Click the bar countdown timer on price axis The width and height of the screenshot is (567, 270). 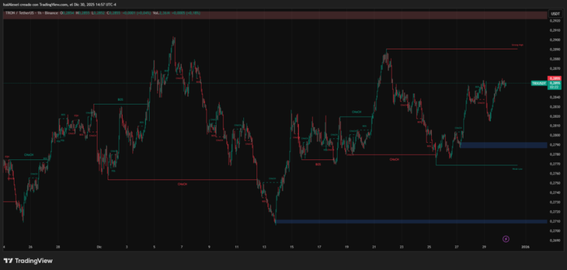pos(554,86)
